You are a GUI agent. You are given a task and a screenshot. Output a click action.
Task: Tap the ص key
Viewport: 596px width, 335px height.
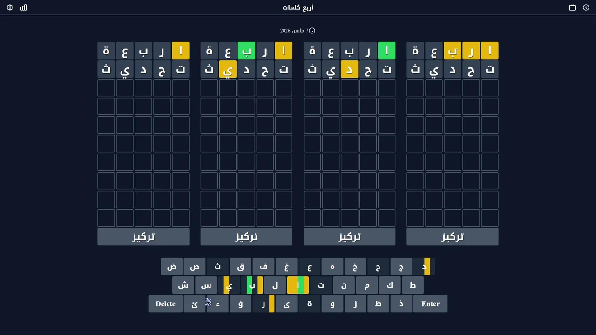click(x=195, y=267)
